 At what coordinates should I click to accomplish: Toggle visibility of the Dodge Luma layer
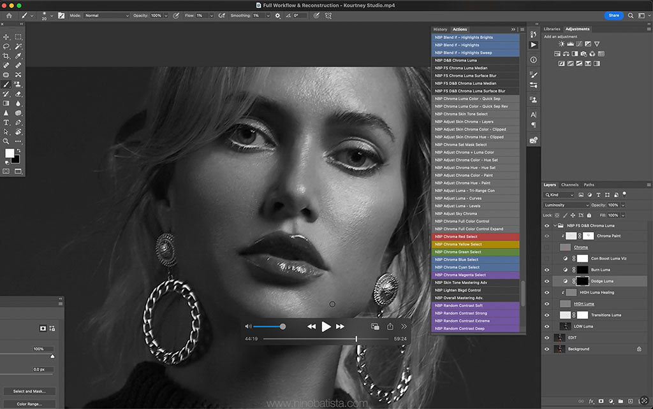[x=547, y=281]
